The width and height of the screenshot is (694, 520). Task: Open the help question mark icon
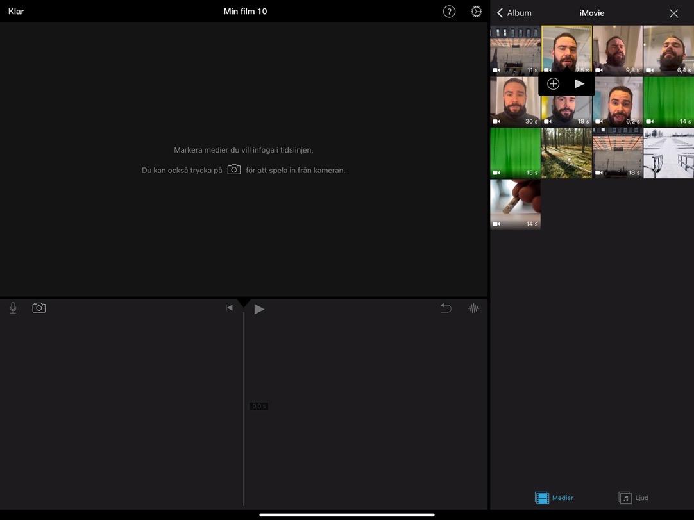pyautogui.click(x=449, y=12)
